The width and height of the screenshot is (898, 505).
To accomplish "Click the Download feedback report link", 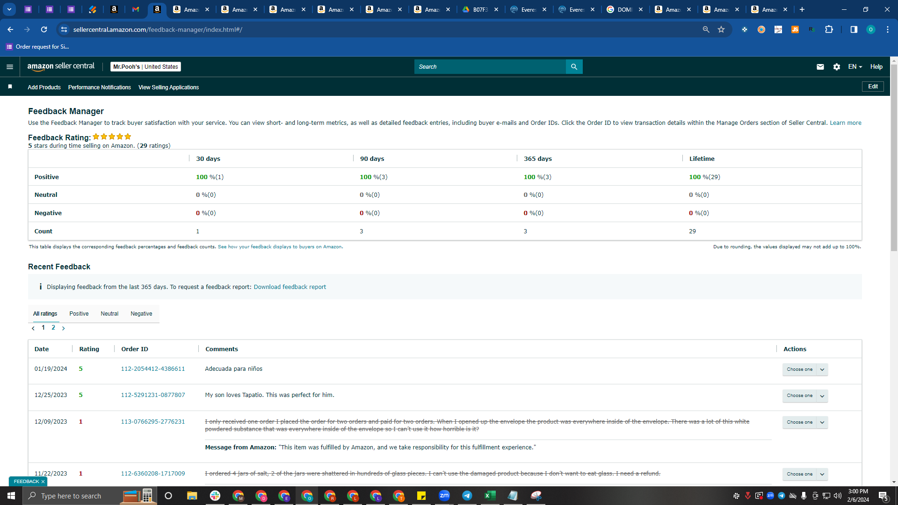I will (x=290, y=287).
